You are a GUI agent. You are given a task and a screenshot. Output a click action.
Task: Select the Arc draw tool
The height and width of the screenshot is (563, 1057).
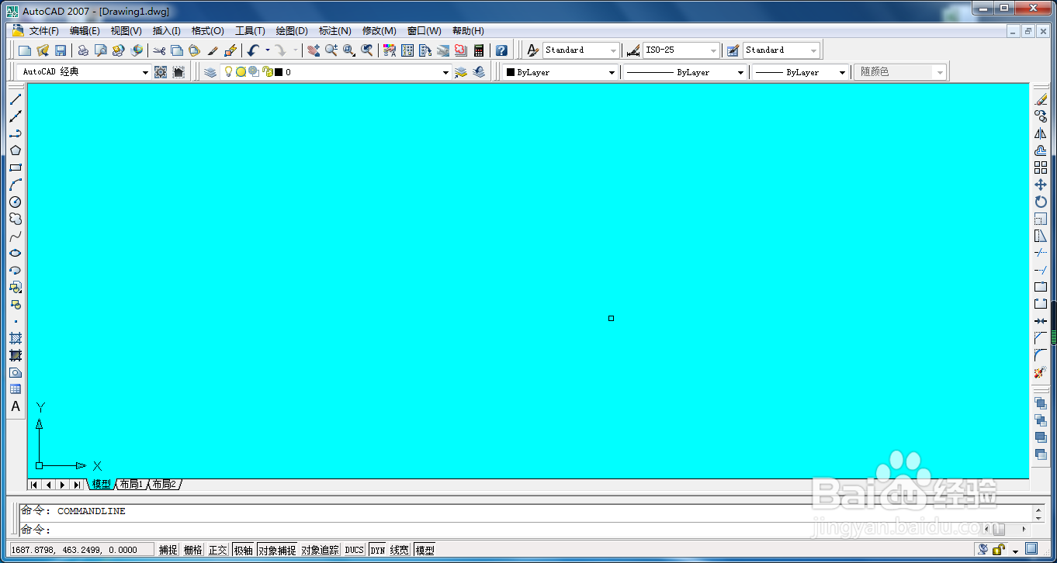[x=16, y=185]
